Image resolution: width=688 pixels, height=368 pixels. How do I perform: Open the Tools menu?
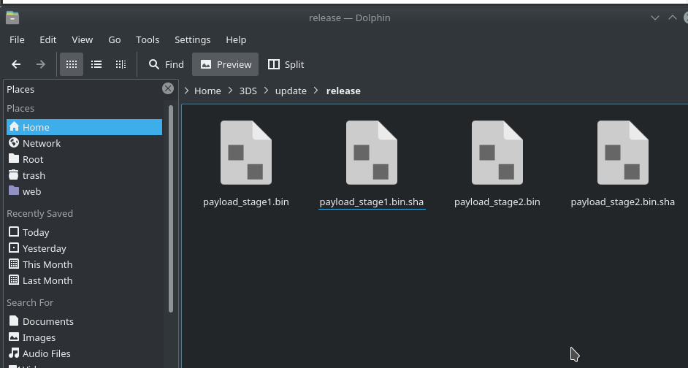click(x=148, y=39)
